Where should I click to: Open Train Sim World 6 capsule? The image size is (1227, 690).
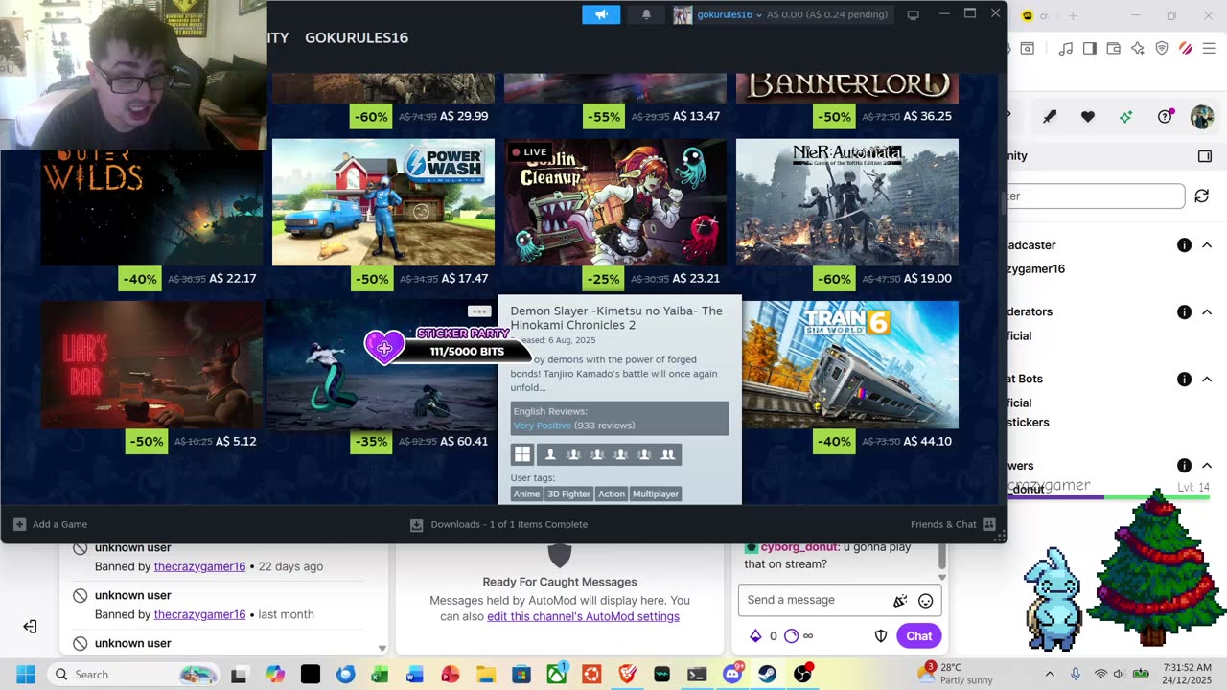[x=850, y=365]
